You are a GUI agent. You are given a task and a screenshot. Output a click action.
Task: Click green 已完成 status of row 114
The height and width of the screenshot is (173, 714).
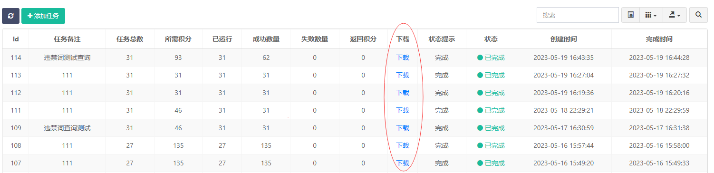(491, 58)
